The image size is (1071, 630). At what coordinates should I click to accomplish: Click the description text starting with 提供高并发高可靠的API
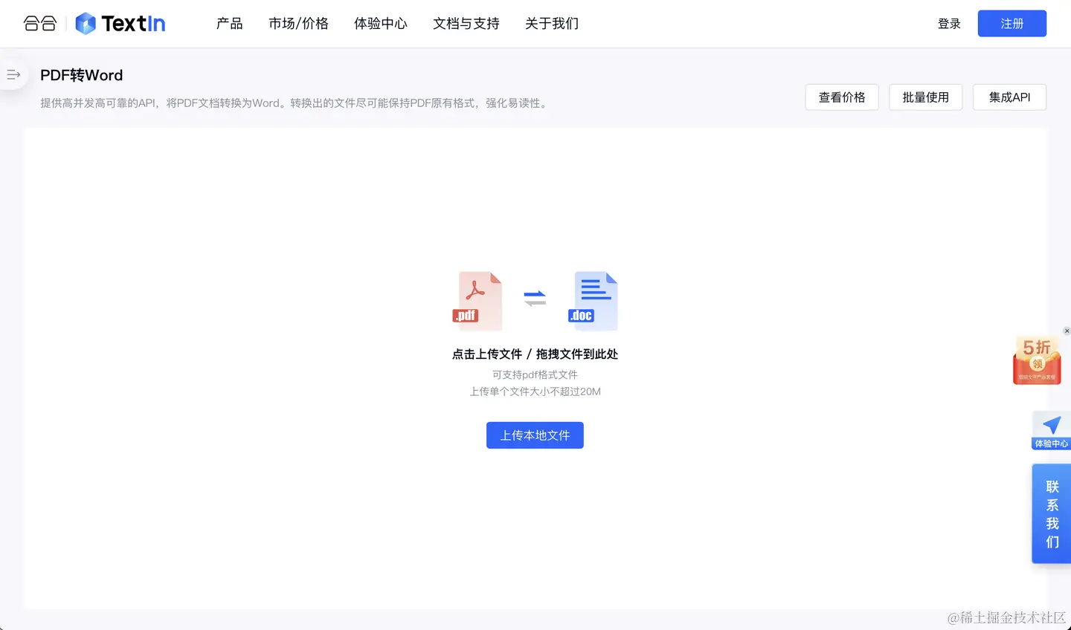click(295, 103)
